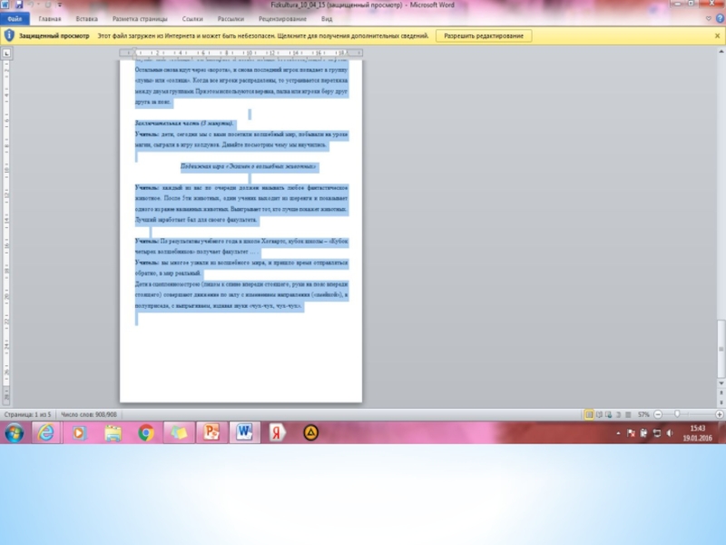
Task: Open the Разметка страницы tab
Action: [x=140, y=19]
